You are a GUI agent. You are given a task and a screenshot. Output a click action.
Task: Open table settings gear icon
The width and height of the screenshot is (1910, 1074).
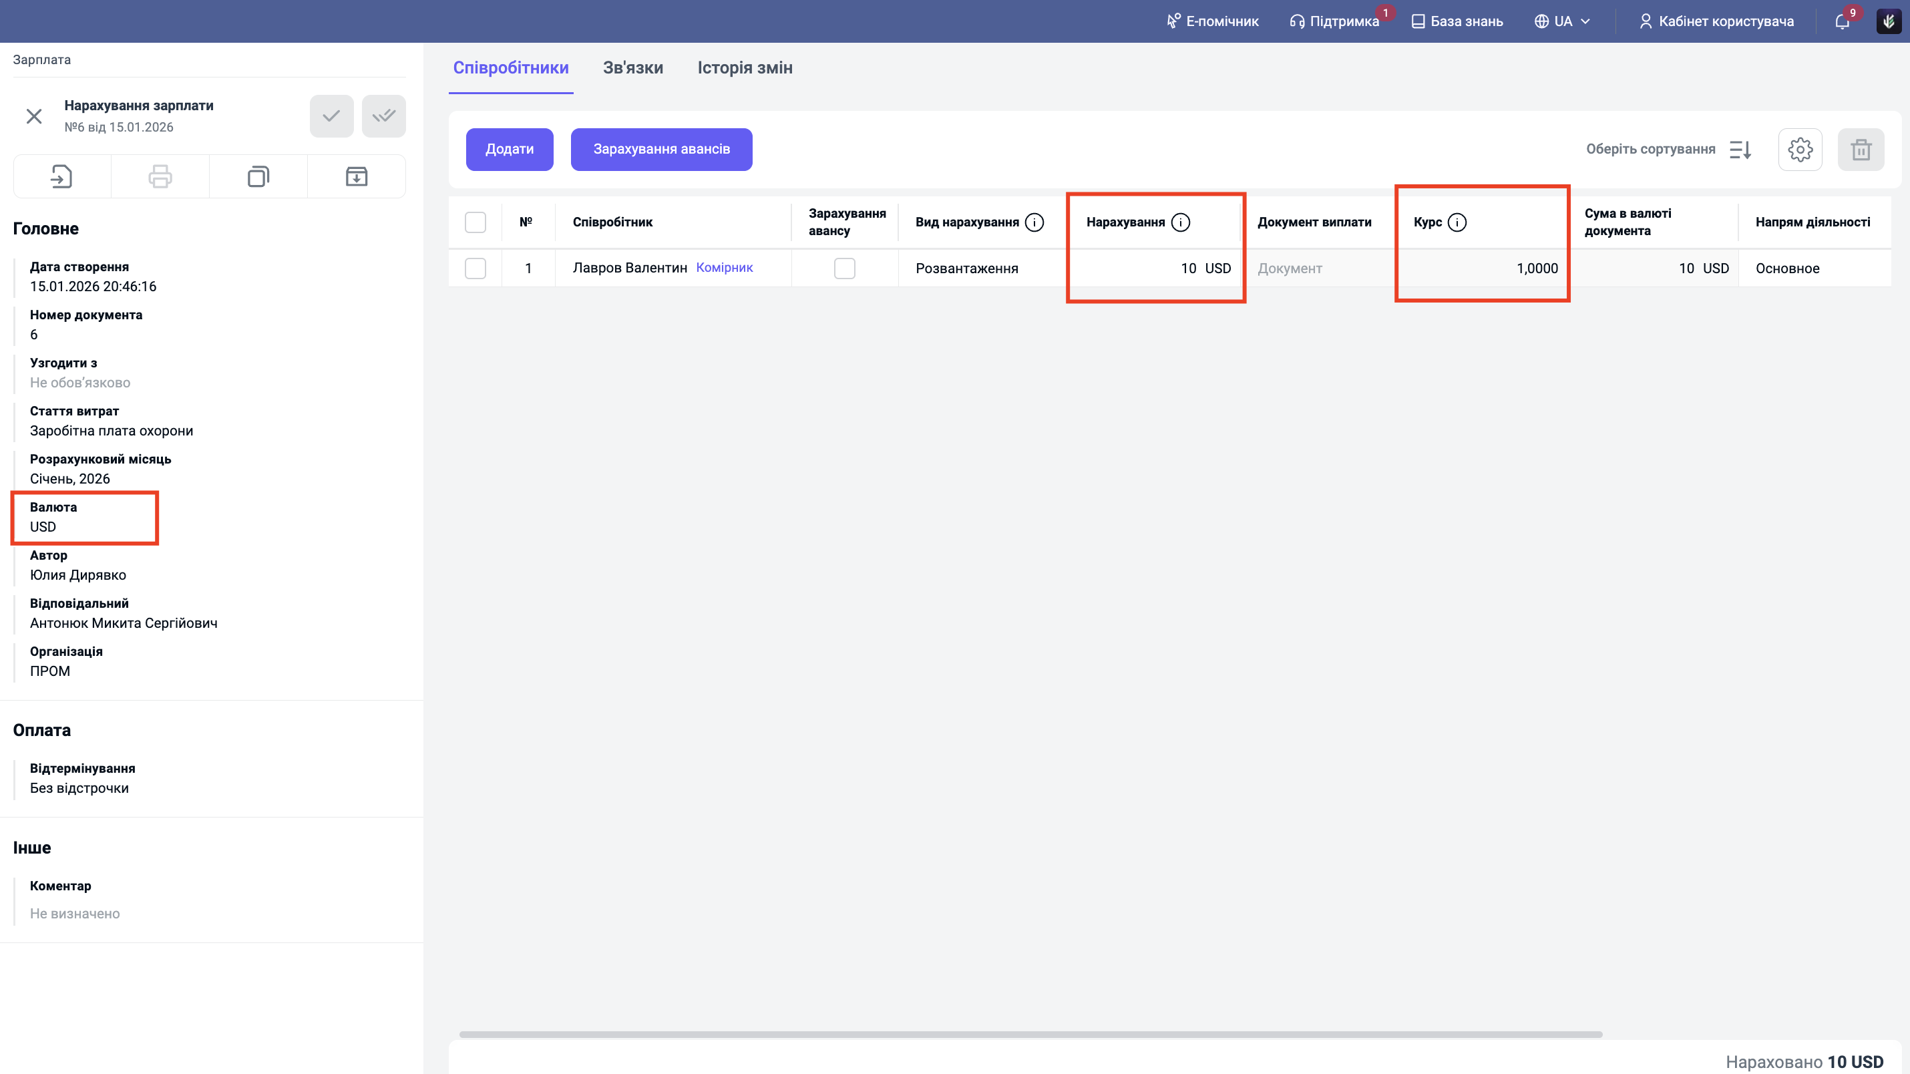(1800, 150)
